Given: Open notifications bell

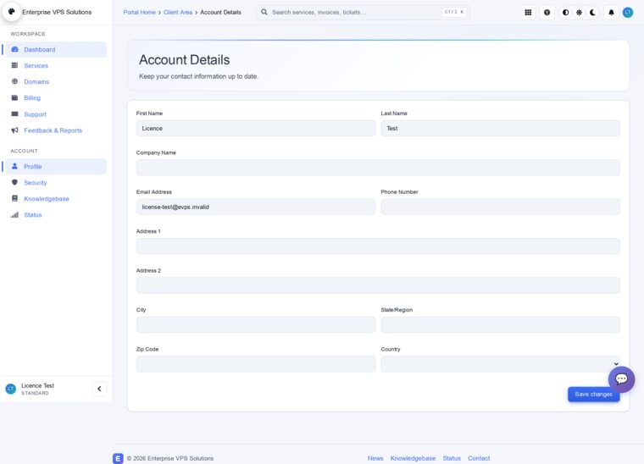Looking at the screenshot, I should [611, 13].
